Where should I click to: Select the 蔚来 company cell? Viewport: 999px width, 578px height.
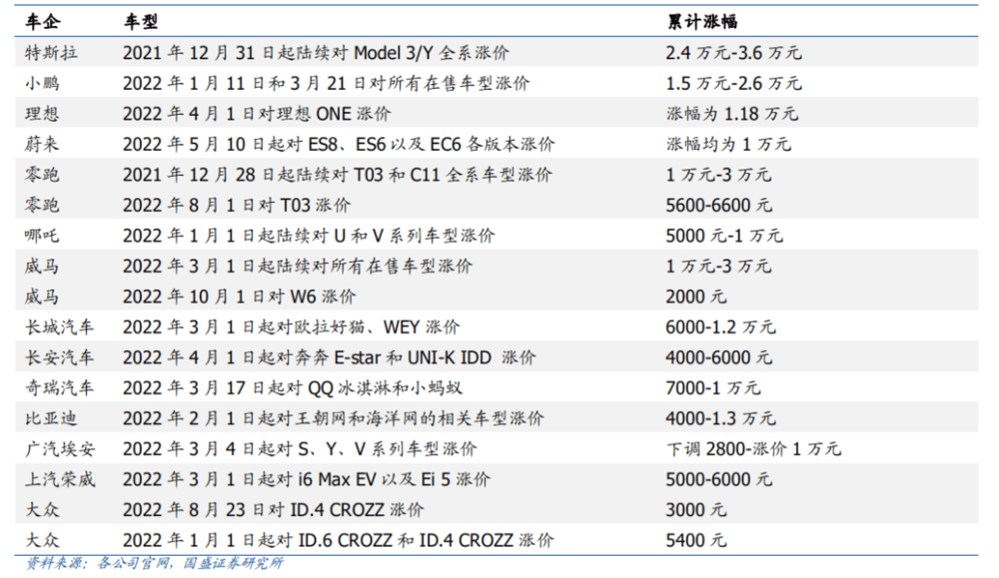43,144
